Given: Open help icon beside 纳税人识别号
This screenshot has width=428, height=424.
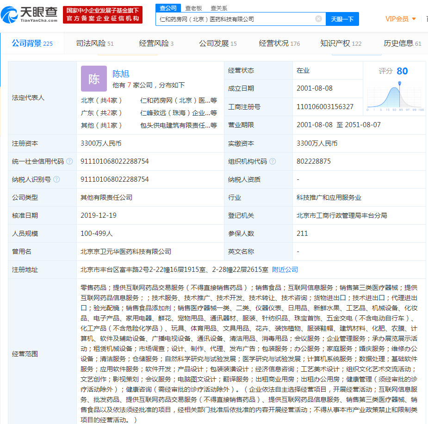Looking at the screenshot, I should tap(56, 179).
